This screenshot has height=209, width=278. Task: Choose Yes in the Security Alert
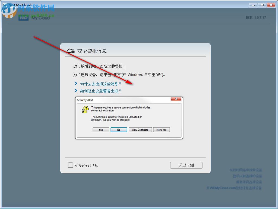(x=101, y=130)
